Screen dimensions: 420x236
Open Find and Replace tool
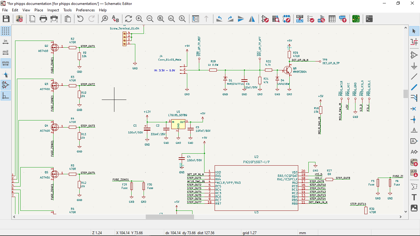115,19
